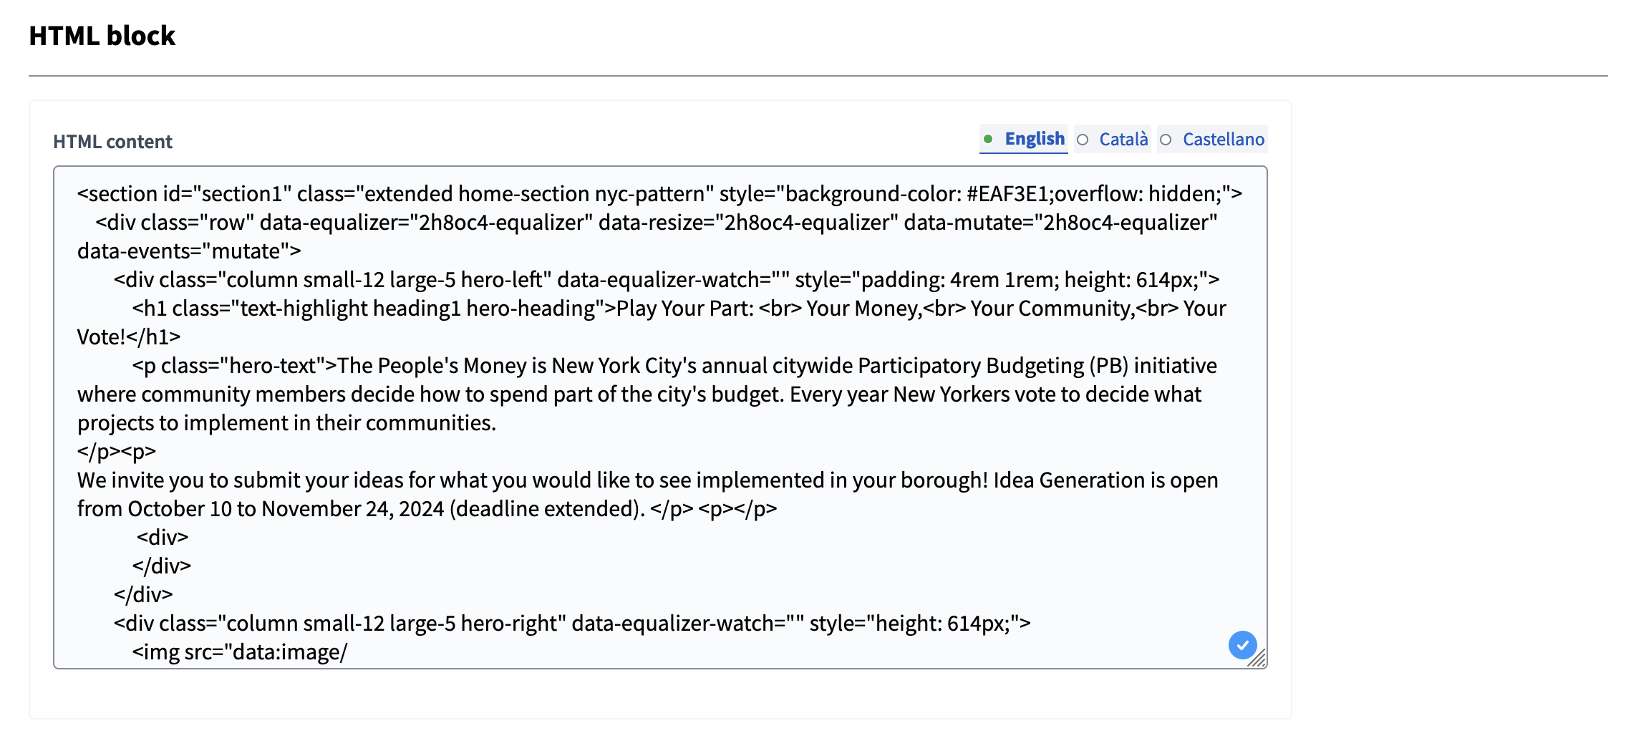Select the HTML block heading text
The image size is (1641, 736).
pos(102,35)
